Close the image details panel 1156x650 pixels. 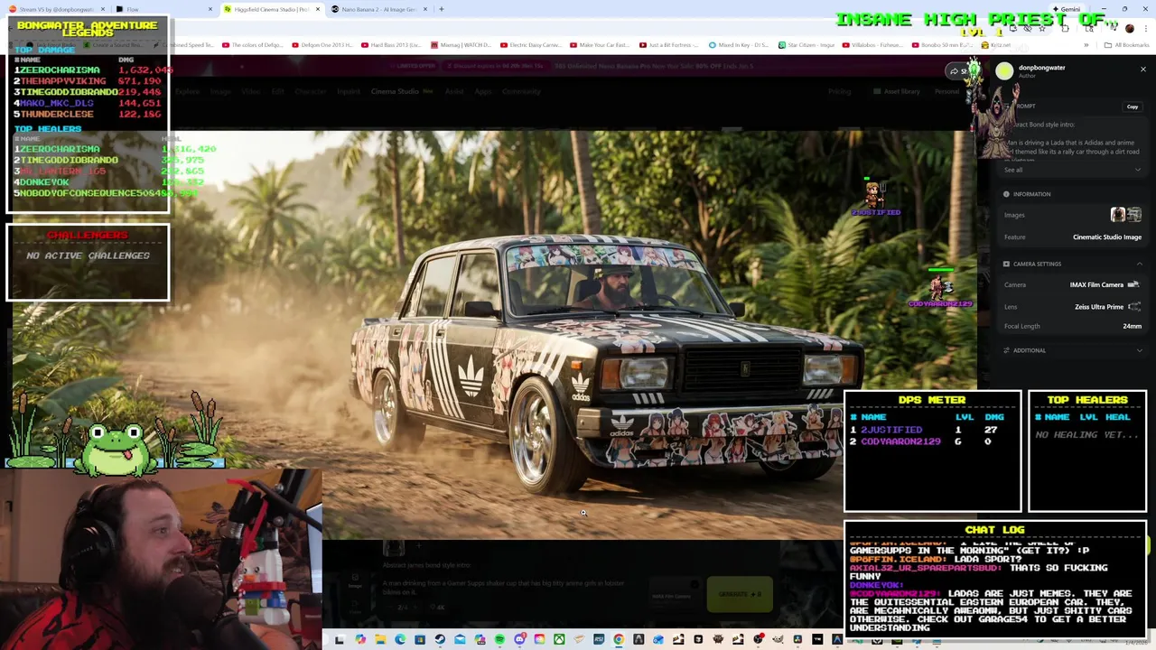pos(1142,69)
